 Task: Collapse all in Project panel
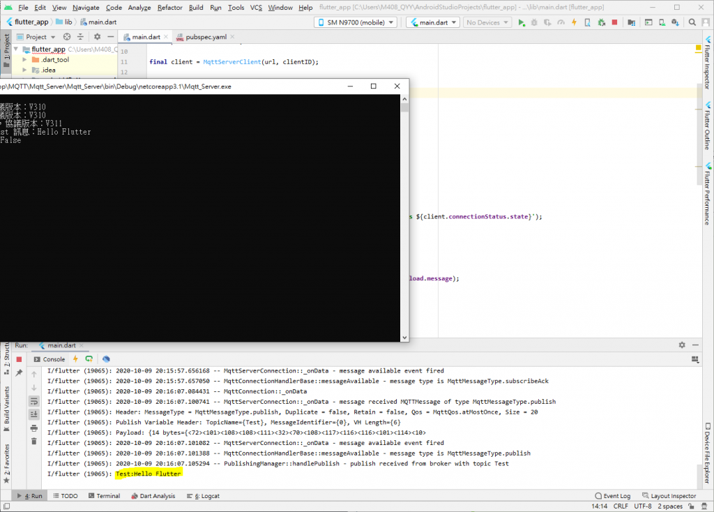81,37
